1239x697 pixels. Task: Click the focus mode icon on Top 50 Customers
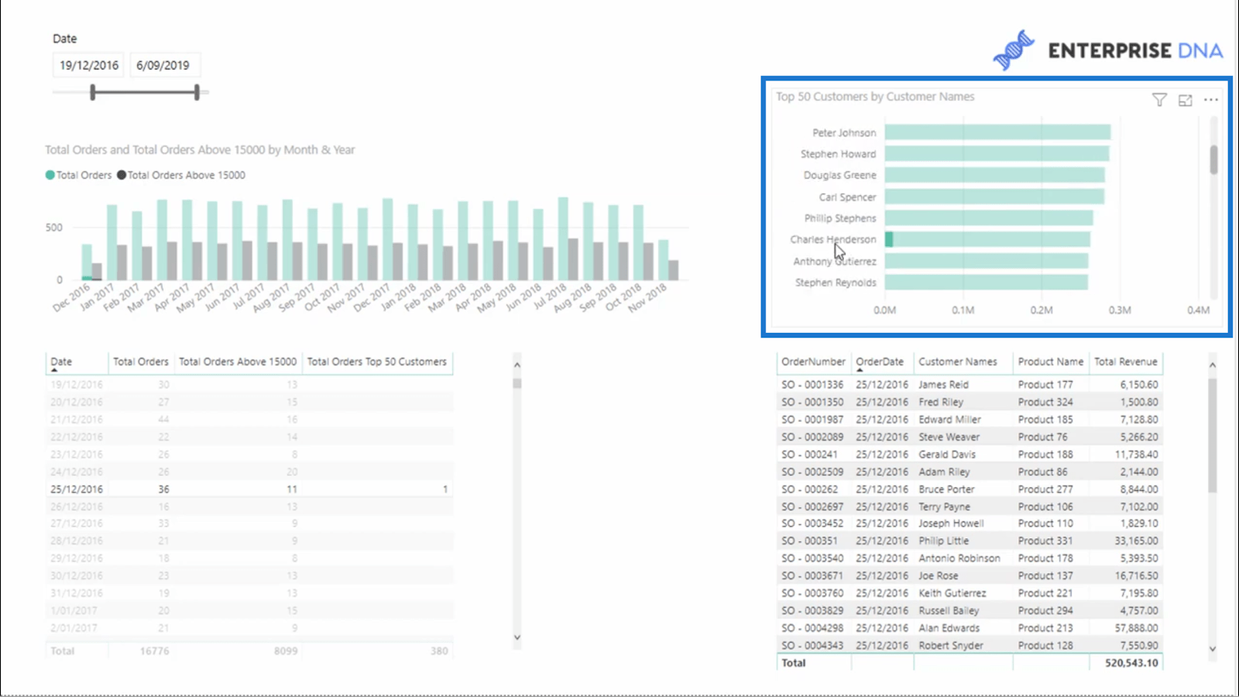tap(1186, 100)
